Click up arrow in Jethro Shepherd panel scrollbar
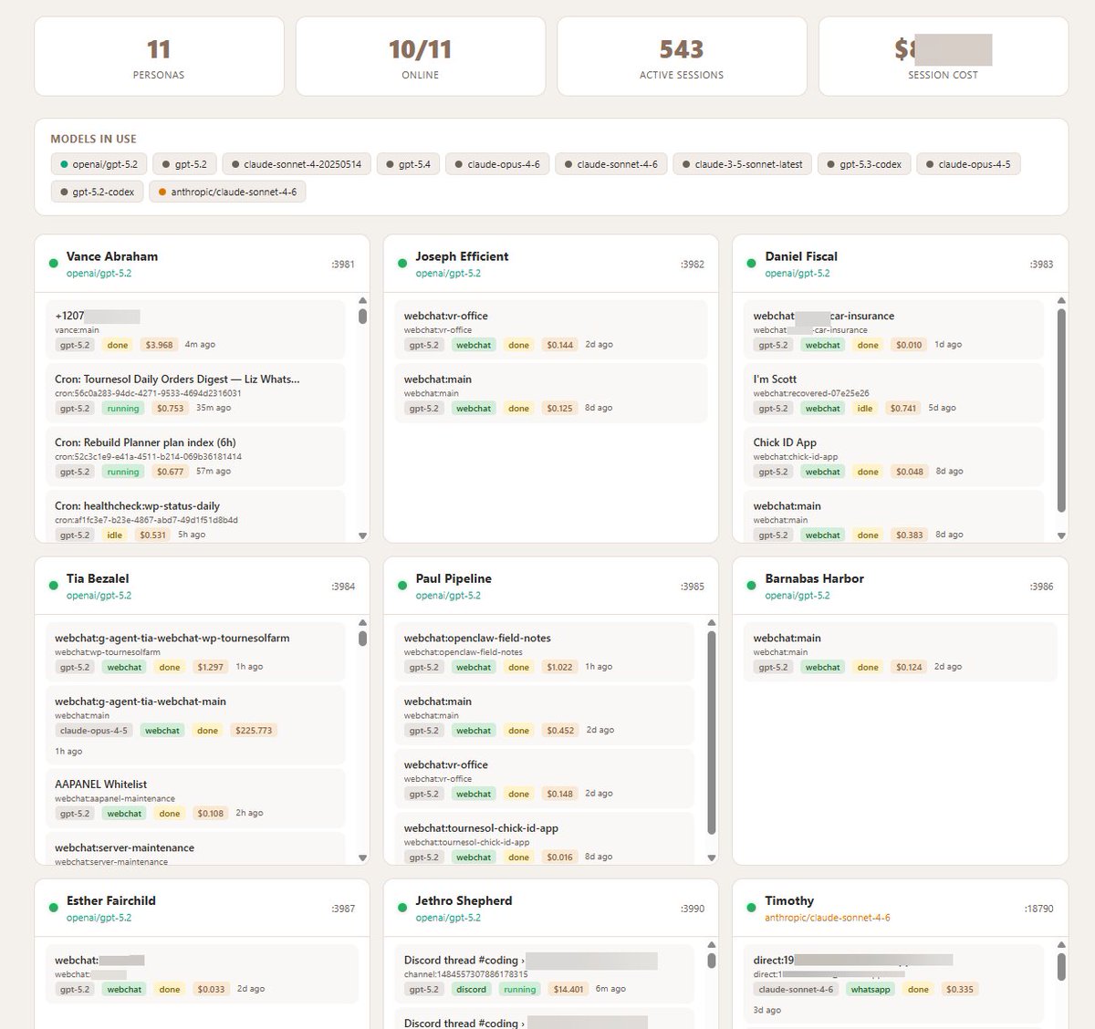The height and width of the screenshot is (1029, 1095). coord(712,945)
